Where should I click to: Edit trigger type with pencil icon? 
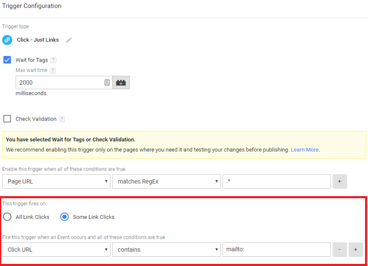(x=69, y=40)
